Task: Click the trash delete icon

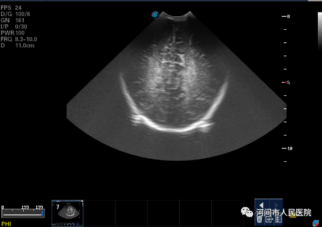Action: (259, 220)
